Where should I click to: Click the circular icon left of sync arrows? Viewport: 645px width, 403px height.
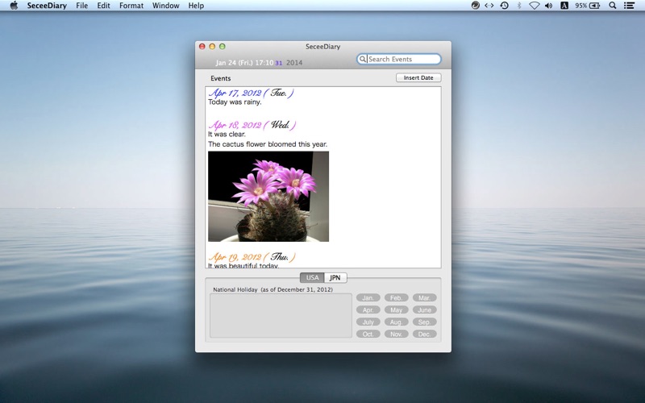475,6
